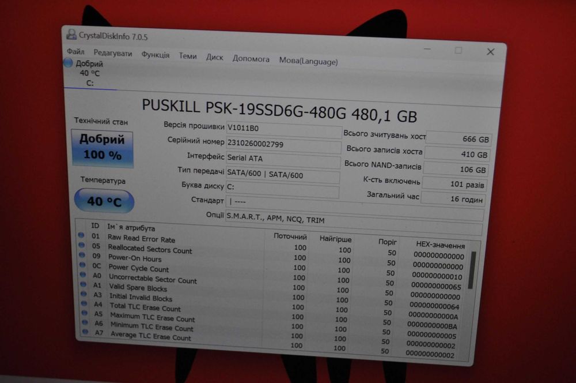Click the host writes value 410 GB
Viewport: 576px width, 383px height.
tap(457, 154)
